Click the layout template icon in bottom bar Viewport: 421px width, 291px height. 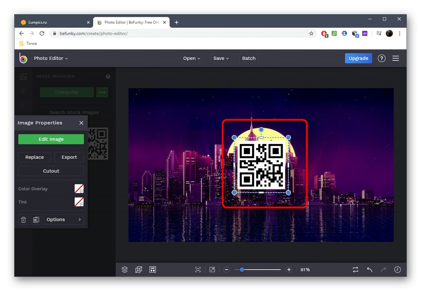pyautogui.click(x=152, y=270)
